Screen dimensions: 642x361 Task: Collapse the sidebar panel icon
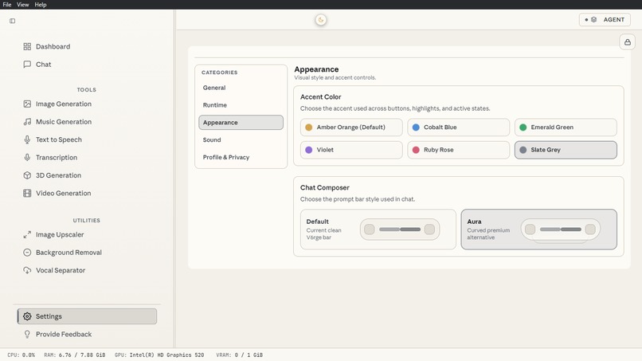point(12,21)
